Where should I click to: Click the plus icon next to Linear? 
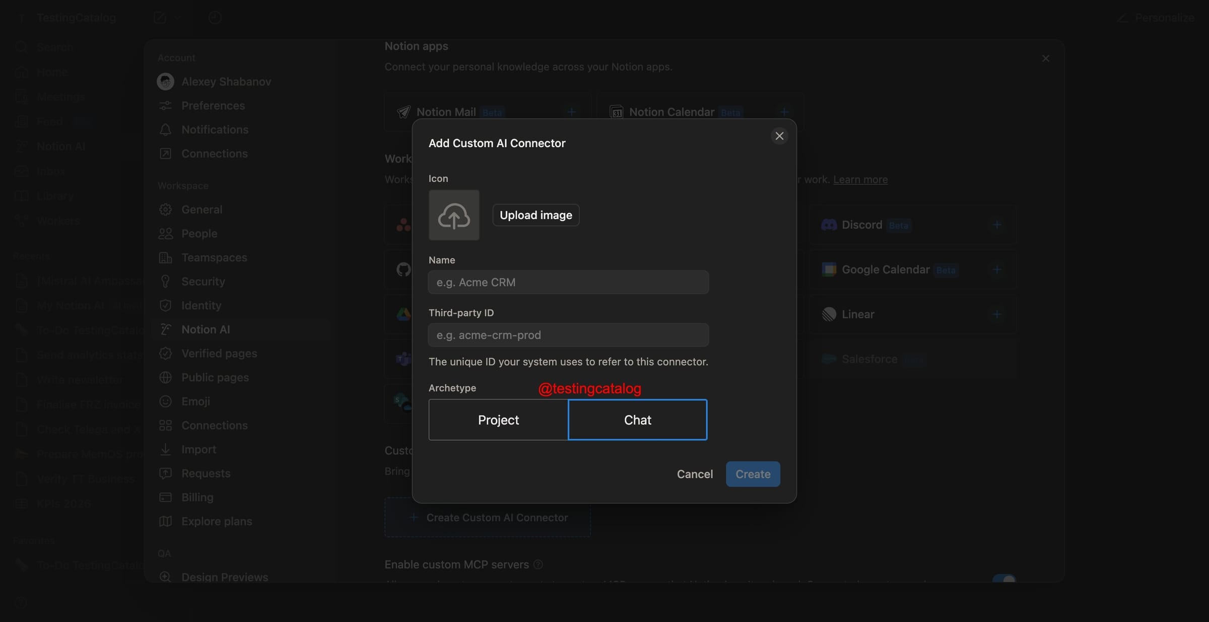(996, 314)
